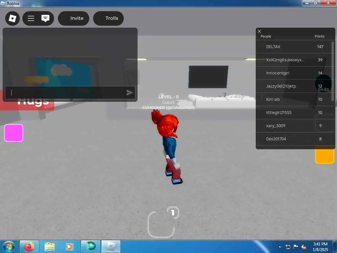Click the muted volume tray icon

tap(304, 247)
